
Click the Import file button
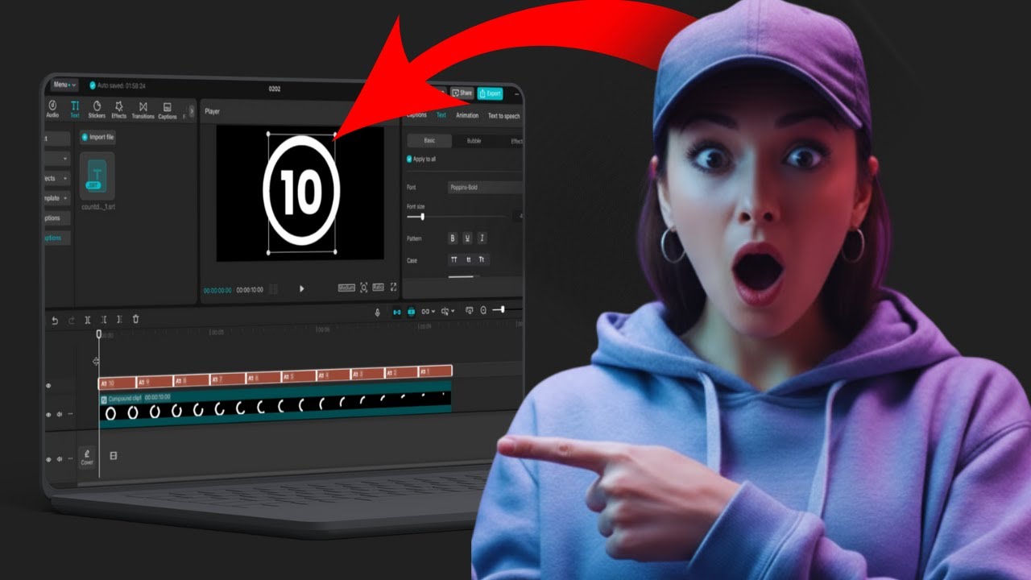97,137
